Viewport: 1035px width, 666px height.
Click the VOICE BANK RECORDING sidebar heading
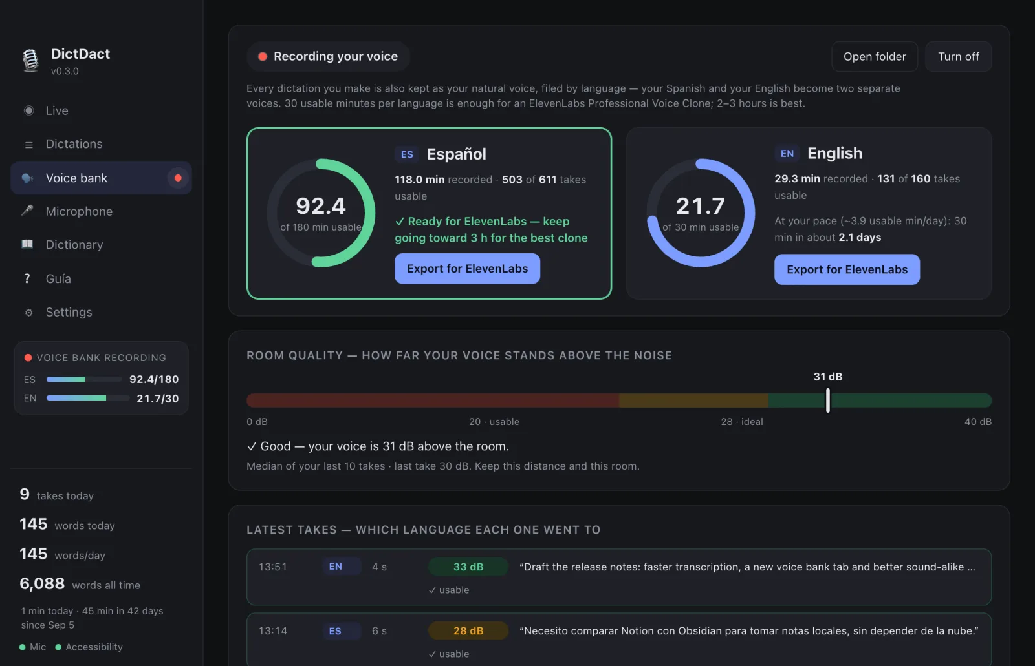click(101, 358)
